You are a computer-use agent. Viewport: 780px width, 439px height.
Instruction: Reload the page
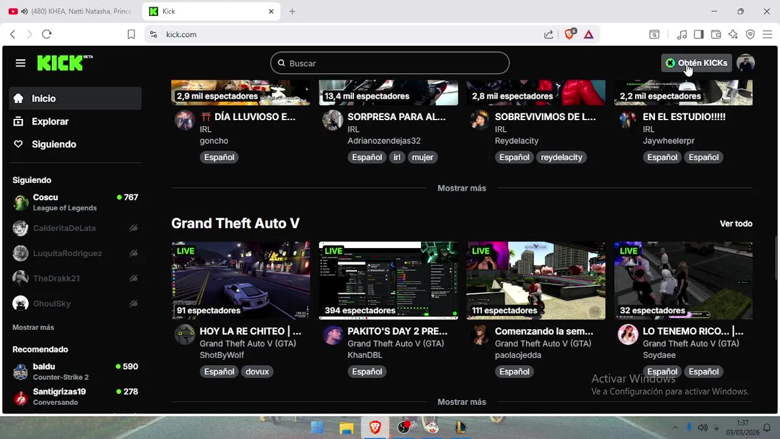coord(46,35)
